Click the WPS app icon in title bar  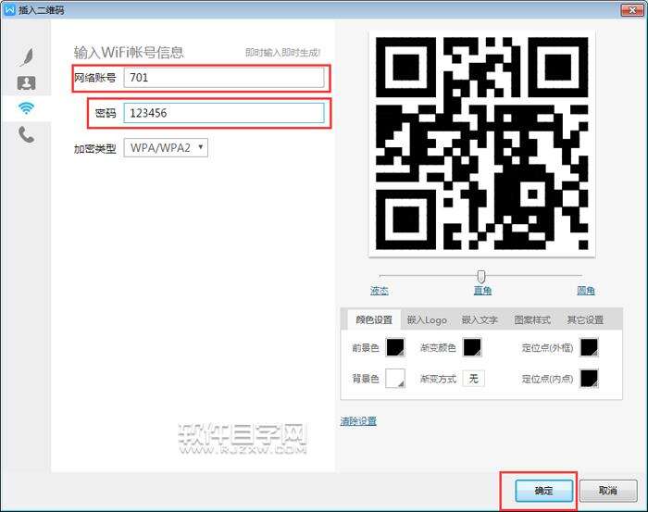pyautogui.click(x=9, y=9)
